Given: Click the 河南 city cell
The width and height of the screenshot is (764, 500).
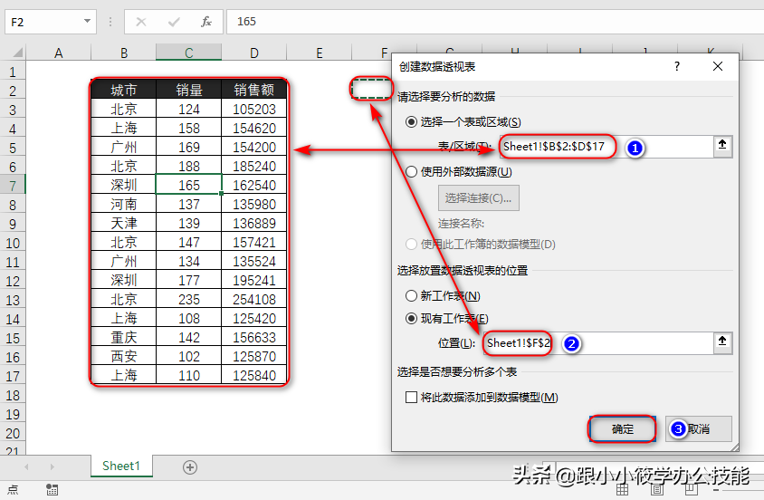Looking at the screenshot, I should (124, 204).
